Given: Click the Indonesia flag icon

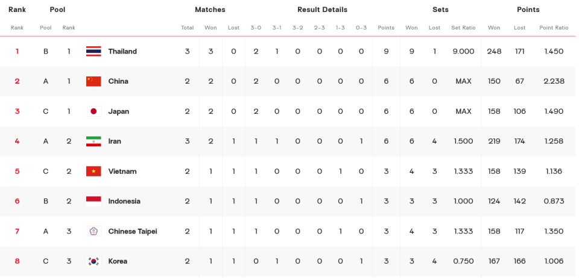Looking at the screenshot, I should [94, 201].
